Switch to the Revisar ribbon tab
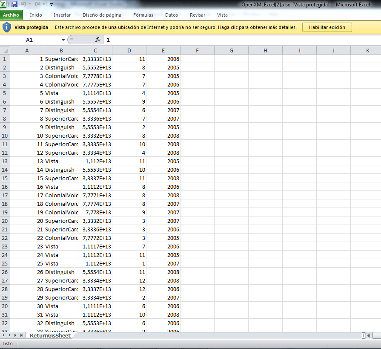This screenshot has width=381, height=349. (x=198, y=15)
